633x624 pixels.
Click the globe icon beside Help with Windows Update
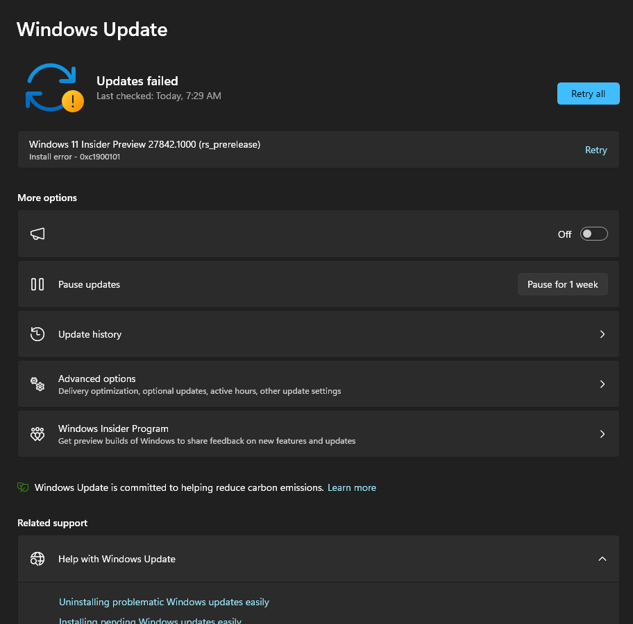pyautogui.click(x=37, y=559)
